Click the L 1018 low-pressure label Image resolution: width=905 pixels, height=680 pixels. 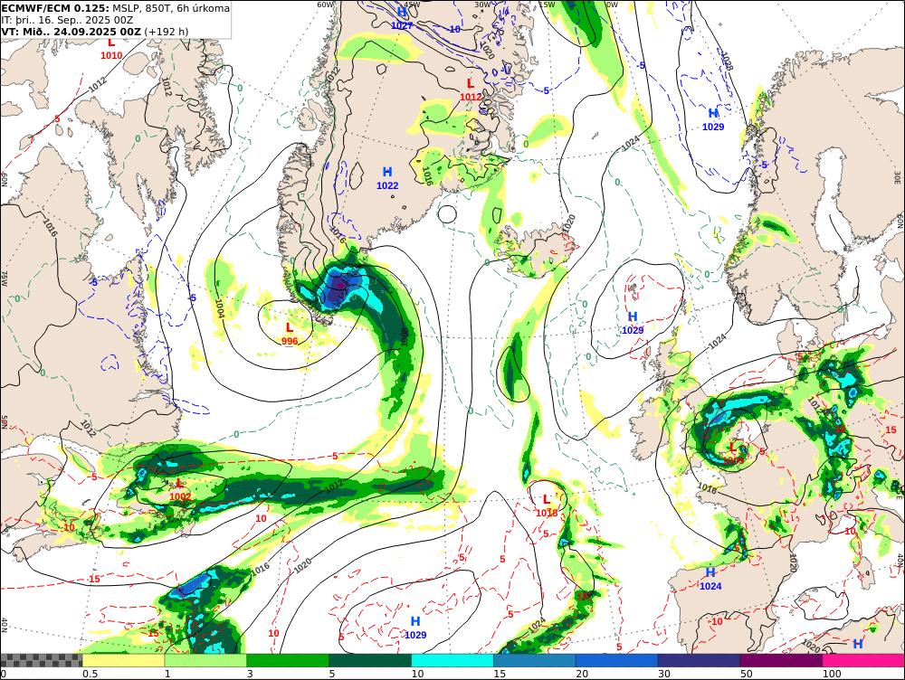pyautogui.click(x=547, y=505)
